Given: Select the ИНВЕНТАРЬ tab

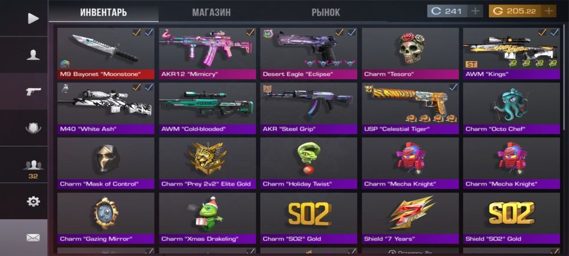Looking at the screenshot, I should [104, 13].
